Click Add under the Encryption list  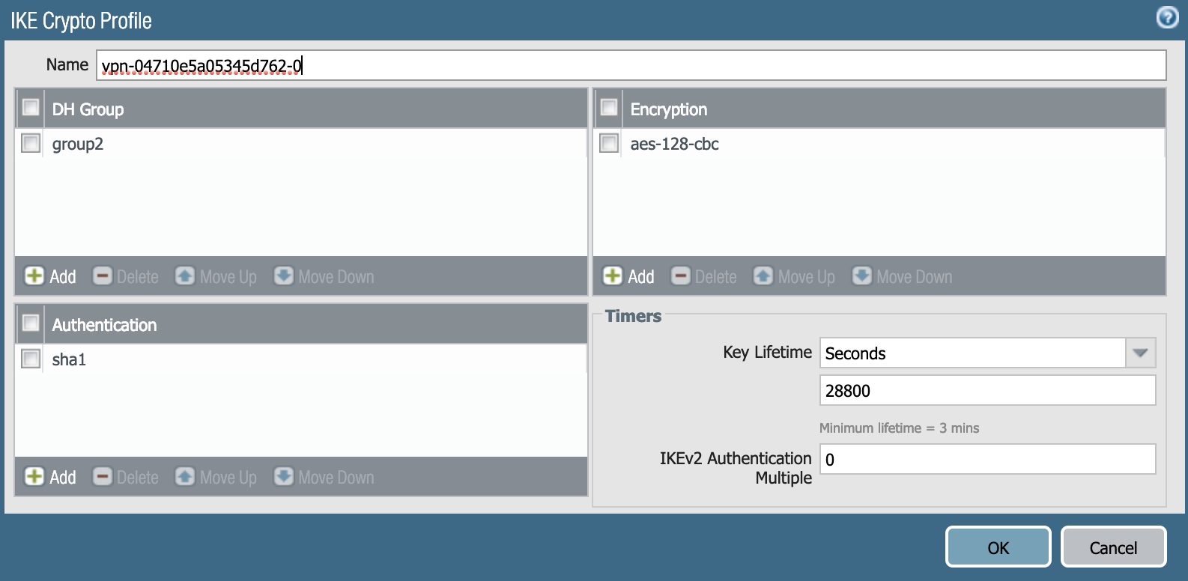point(629,276)
